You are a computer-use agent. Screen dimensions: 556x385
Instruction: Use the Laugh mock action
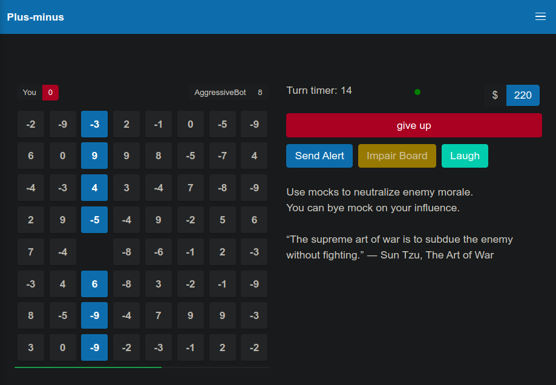(x=465, y=156)
